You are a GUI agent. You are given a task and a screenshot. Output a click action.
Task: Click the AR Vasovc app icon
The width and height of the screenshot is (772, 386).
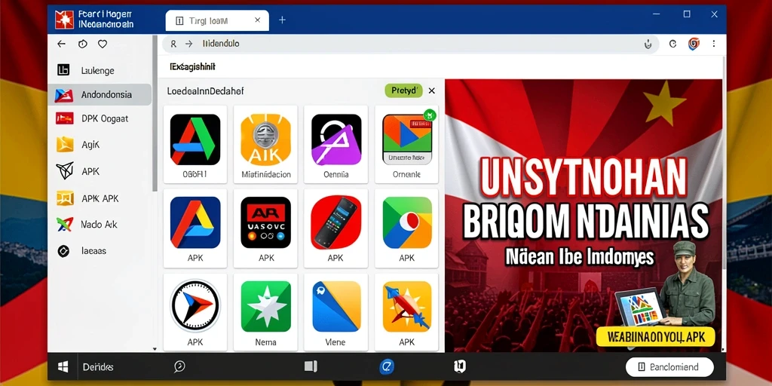[266, 222]
